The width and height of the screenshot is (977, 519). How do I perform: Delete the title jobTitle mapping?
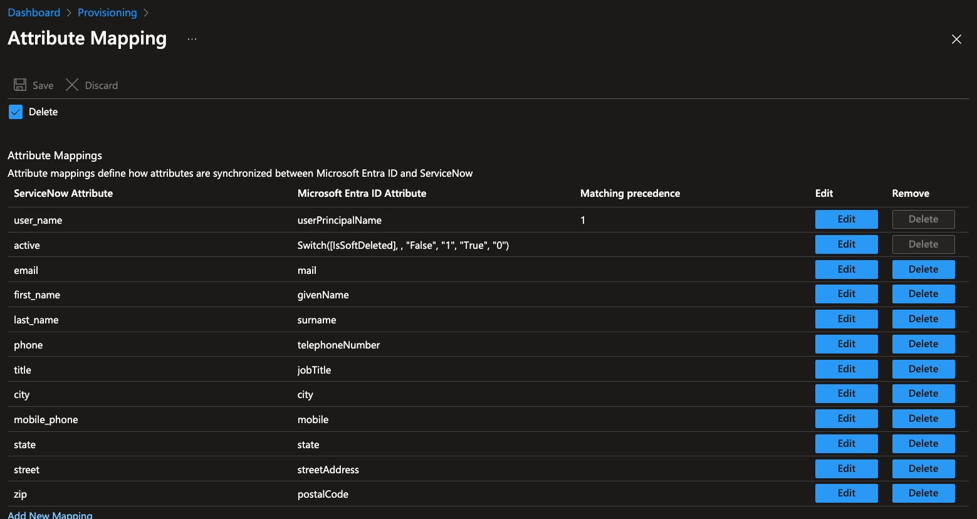coord(923,369)
